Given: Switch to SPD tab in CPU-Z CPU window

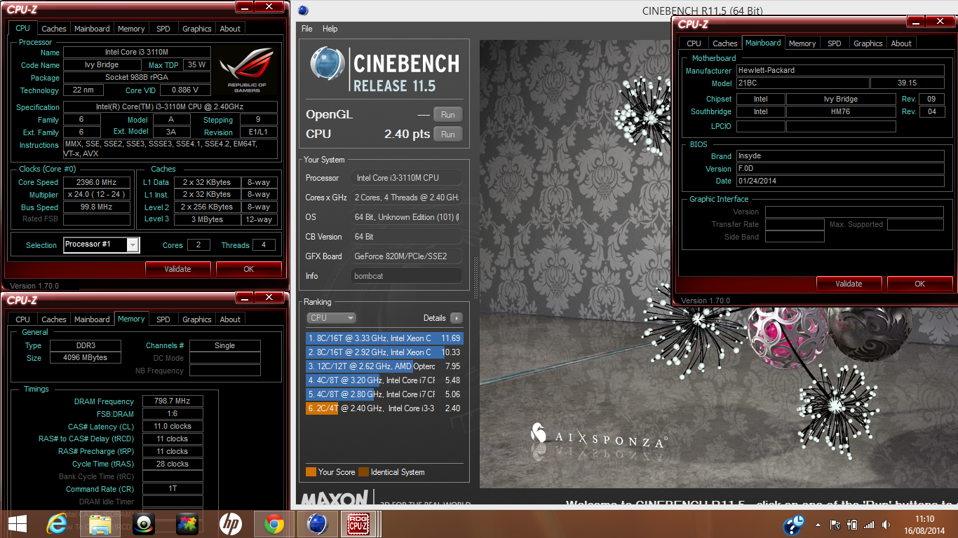Looking at the screenshot, I should click(163, 29).
